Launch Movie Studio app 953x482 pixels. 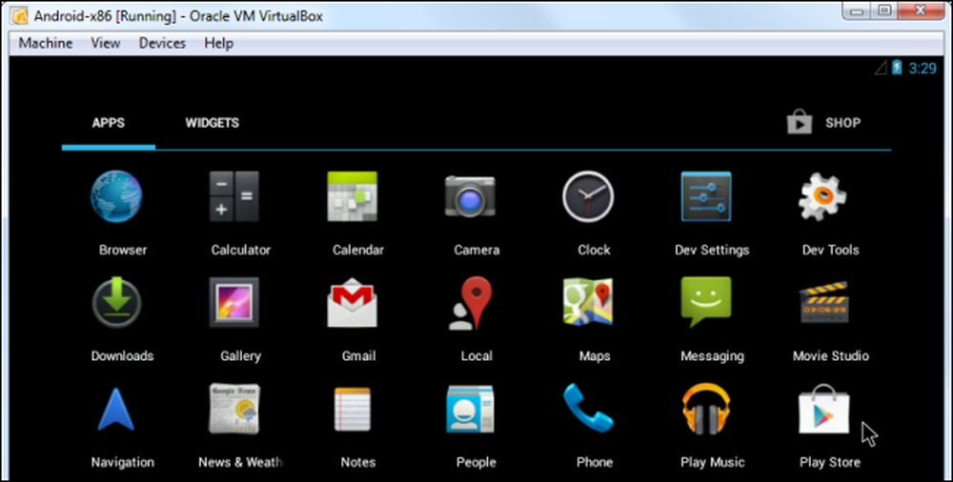[x=824, y=302]
